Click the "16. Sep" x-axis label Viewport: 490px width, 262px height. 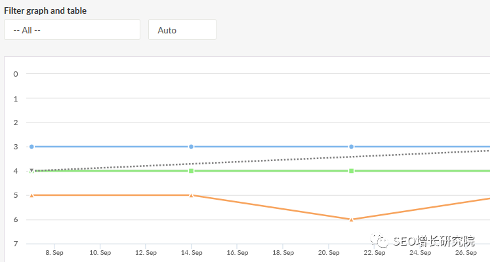point(237,252)
